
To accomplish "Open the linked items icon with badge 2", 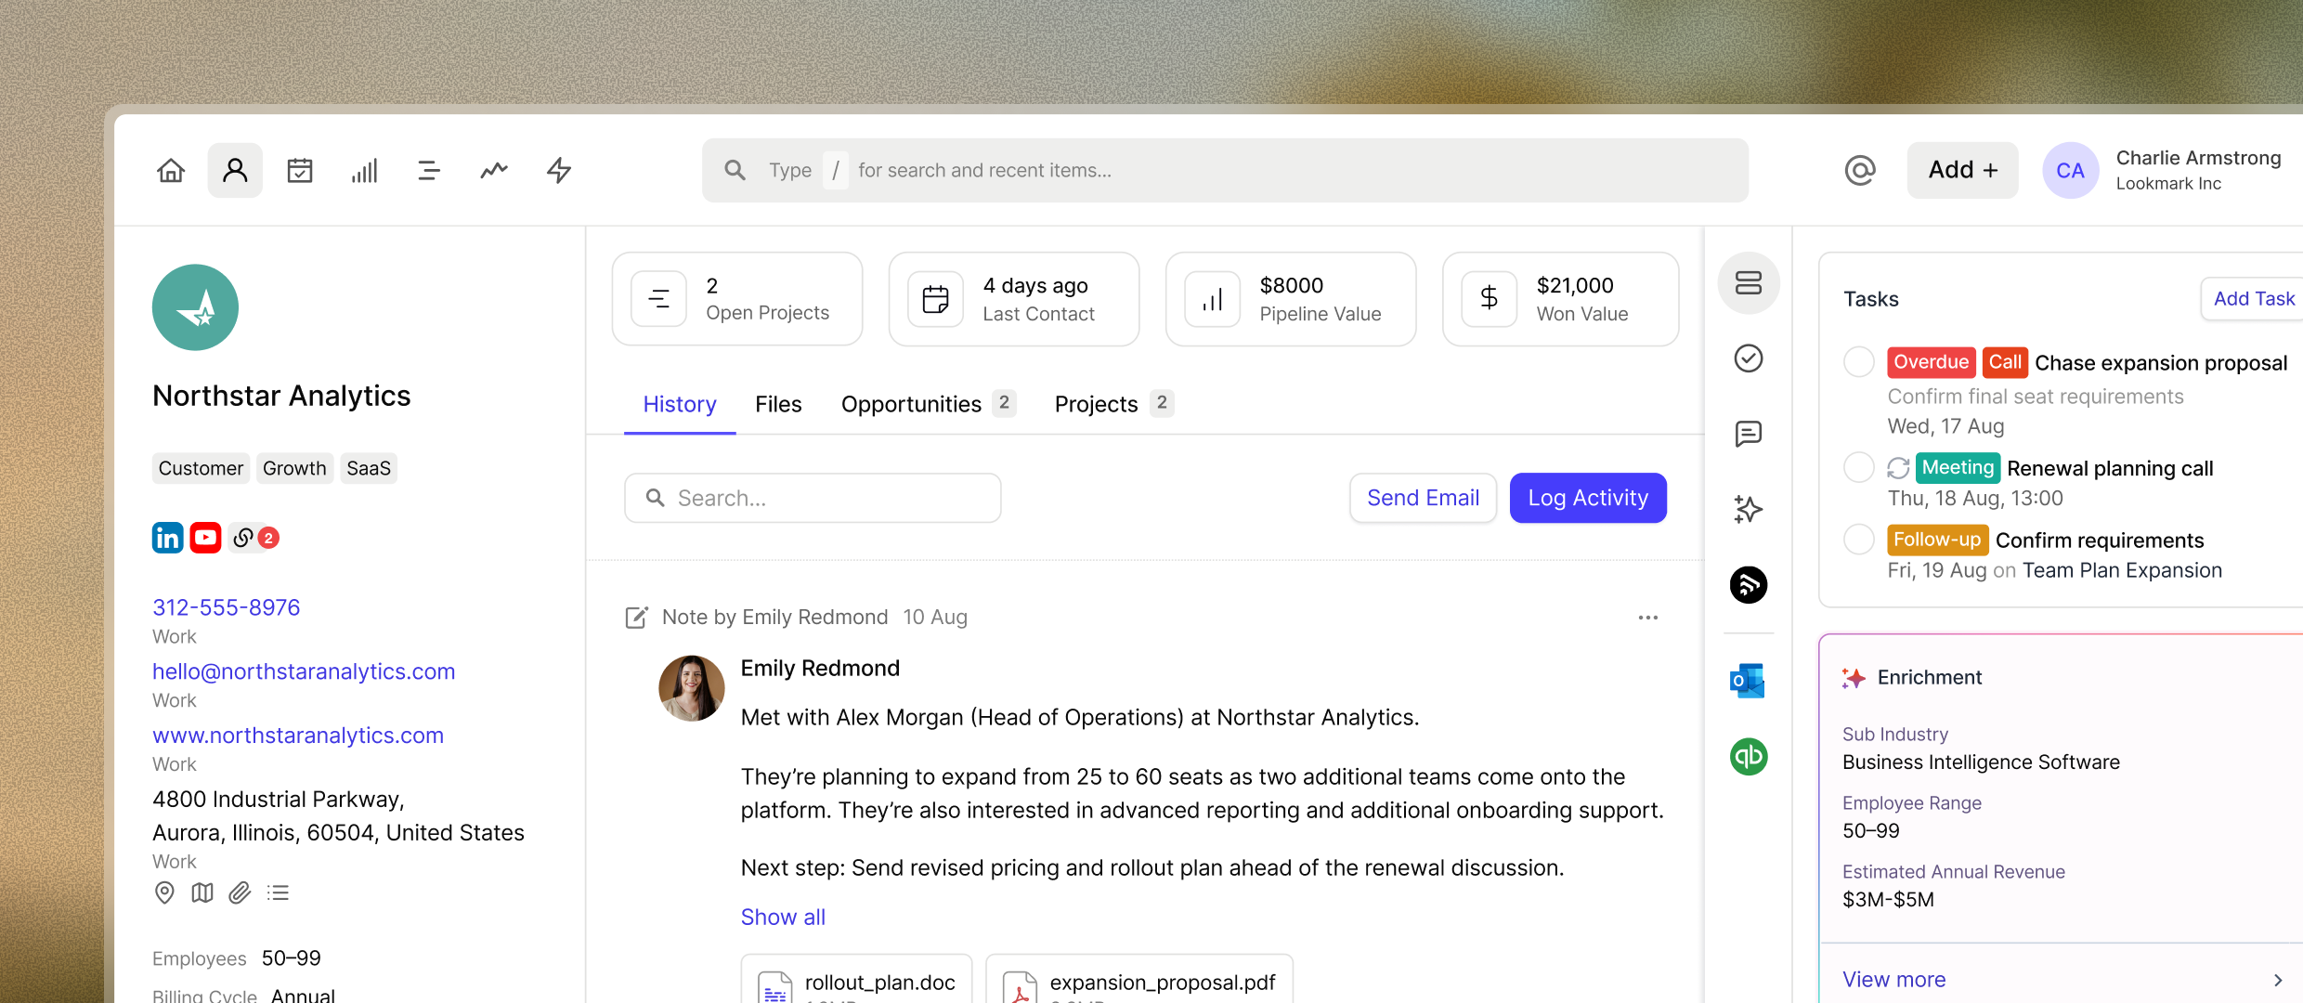I will [254, 537].
